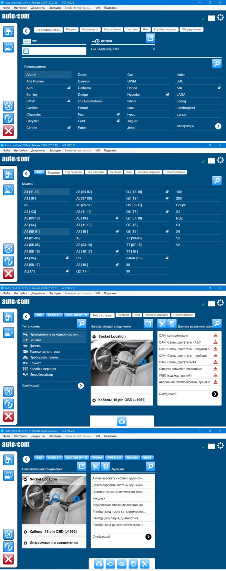Viewport: 226px width, 571px height.
Task: Click the red X exit icon in functions window
Action: [x=8, y=559]
